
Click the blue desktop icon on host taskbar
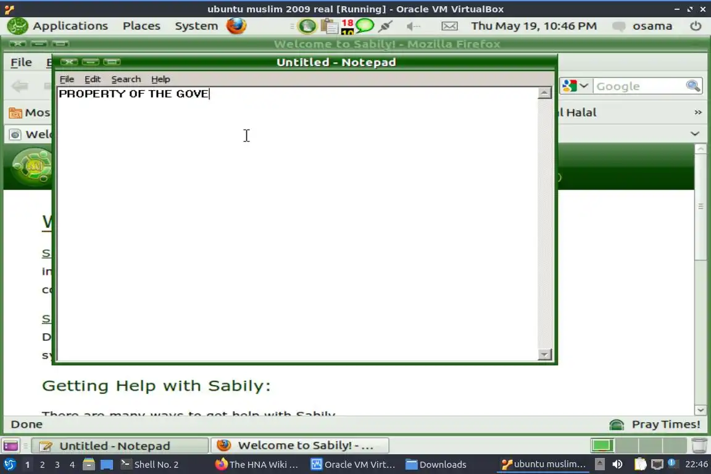[x=107, y=465]
